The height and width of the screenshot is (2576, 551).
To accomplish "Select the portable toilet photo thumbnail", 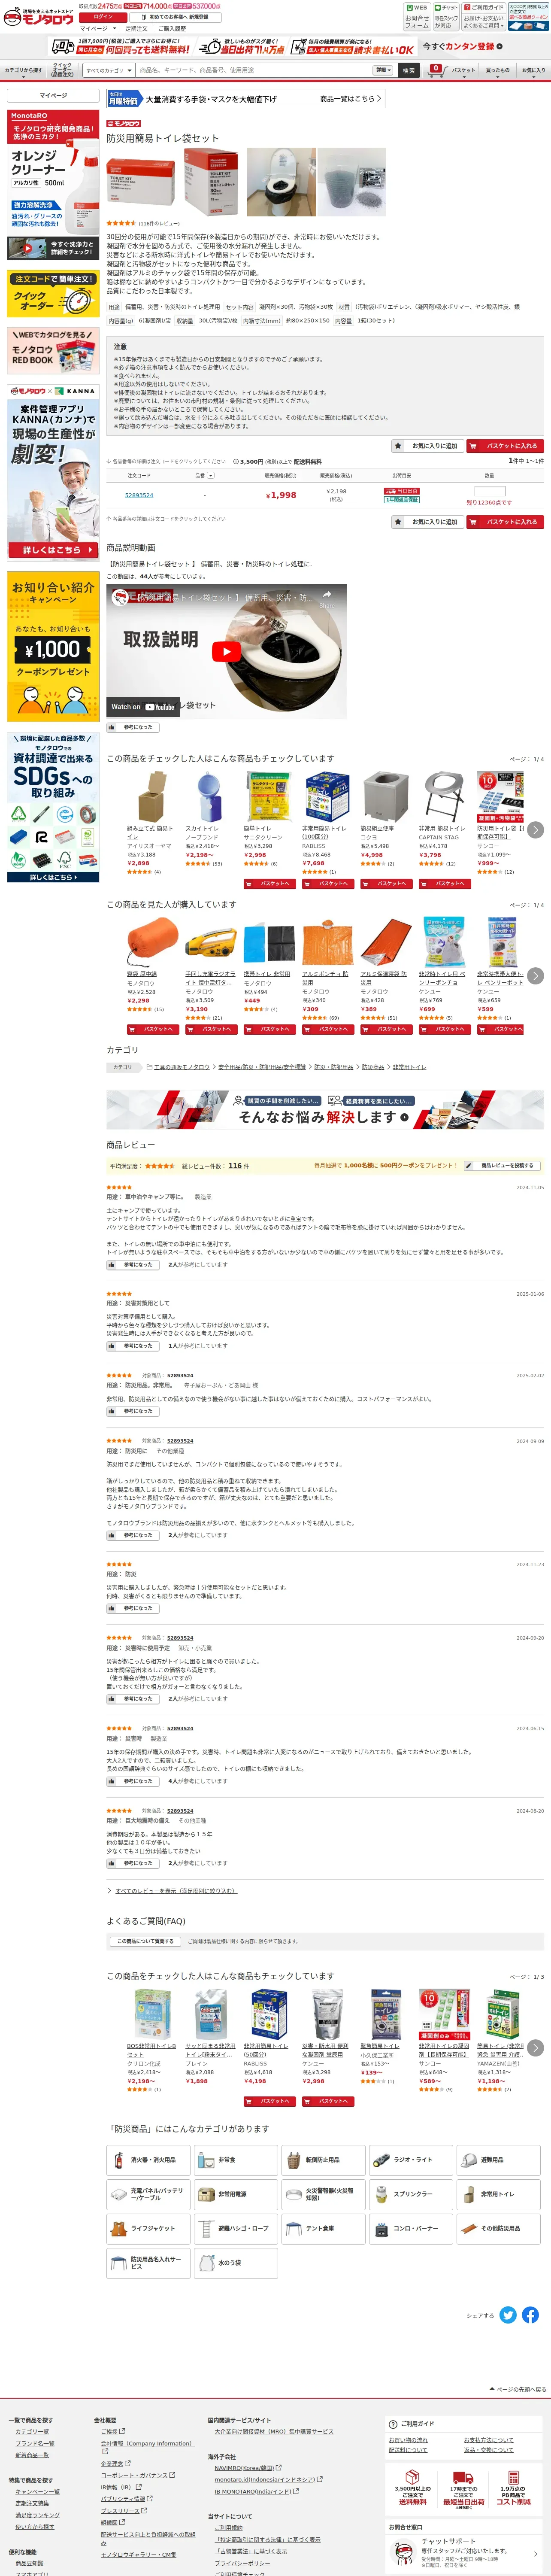I will click(x=281, y=182).
